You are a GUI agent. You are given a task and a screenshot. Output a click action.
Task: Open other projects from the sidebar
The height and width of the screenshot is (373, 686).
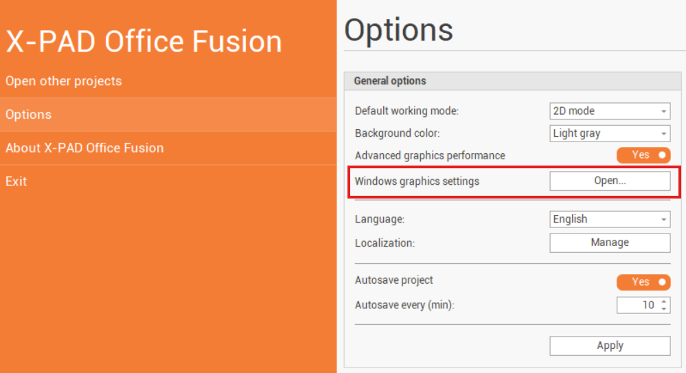point(64,81)
